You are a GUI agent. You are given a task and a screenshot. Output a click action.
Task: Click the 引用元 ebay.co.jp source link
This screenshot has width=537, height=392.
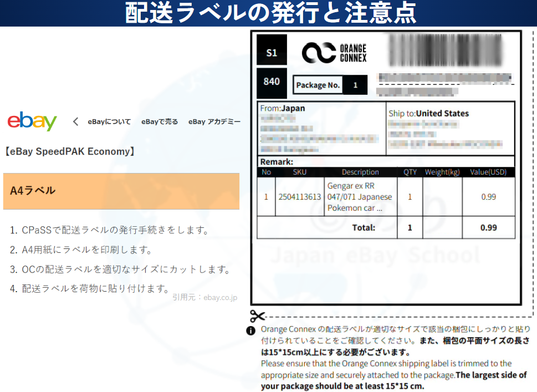(x=204, y=297)
